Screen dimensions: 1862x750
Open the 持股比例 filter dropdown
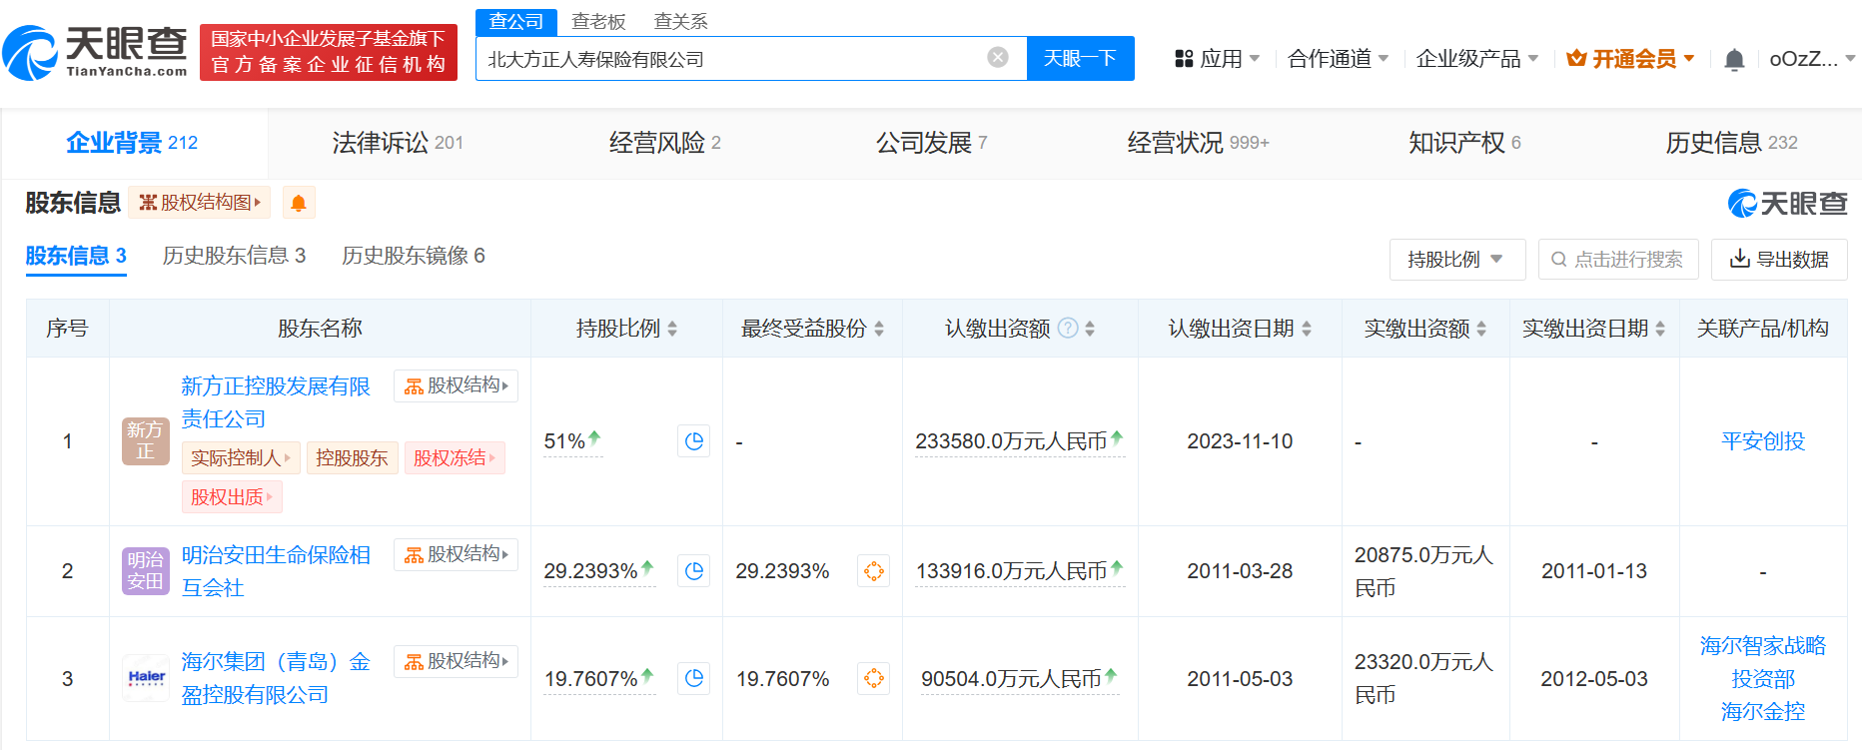click(1456, 260)
